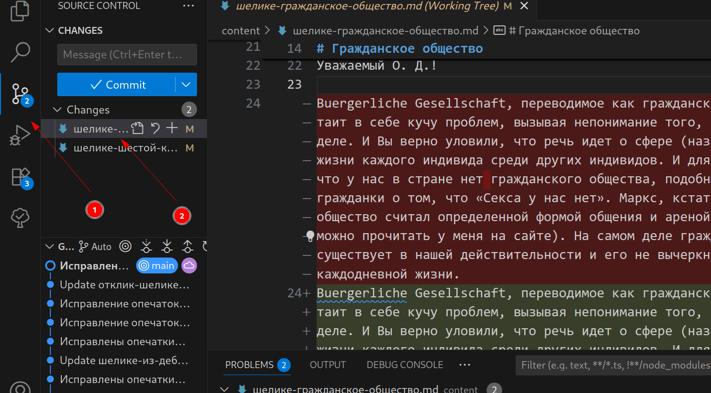Toggle the Auto branch filter in Graph
Screen dimensions: 711x393
[96, 246]
